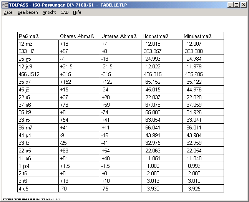Maximize the TOLPASS window
The height and width of the screenshot is (202, 249).
coord(236,5)
